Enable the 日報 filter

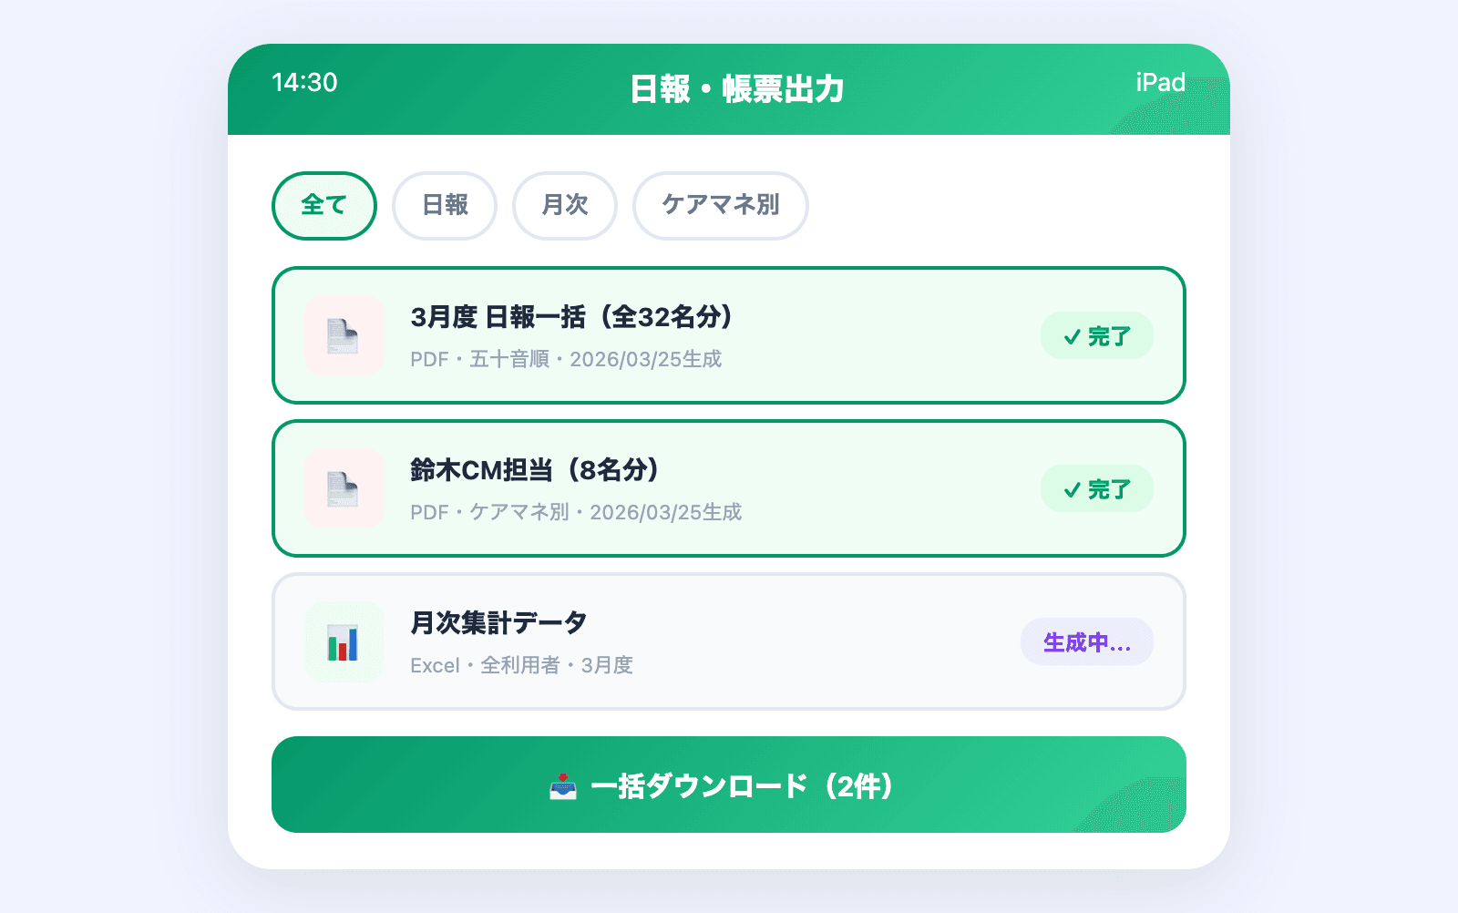tap(445, 206)
